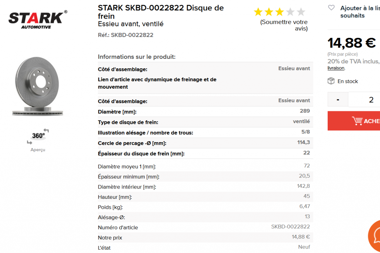Open the livraison shipping link

[335, 68]
